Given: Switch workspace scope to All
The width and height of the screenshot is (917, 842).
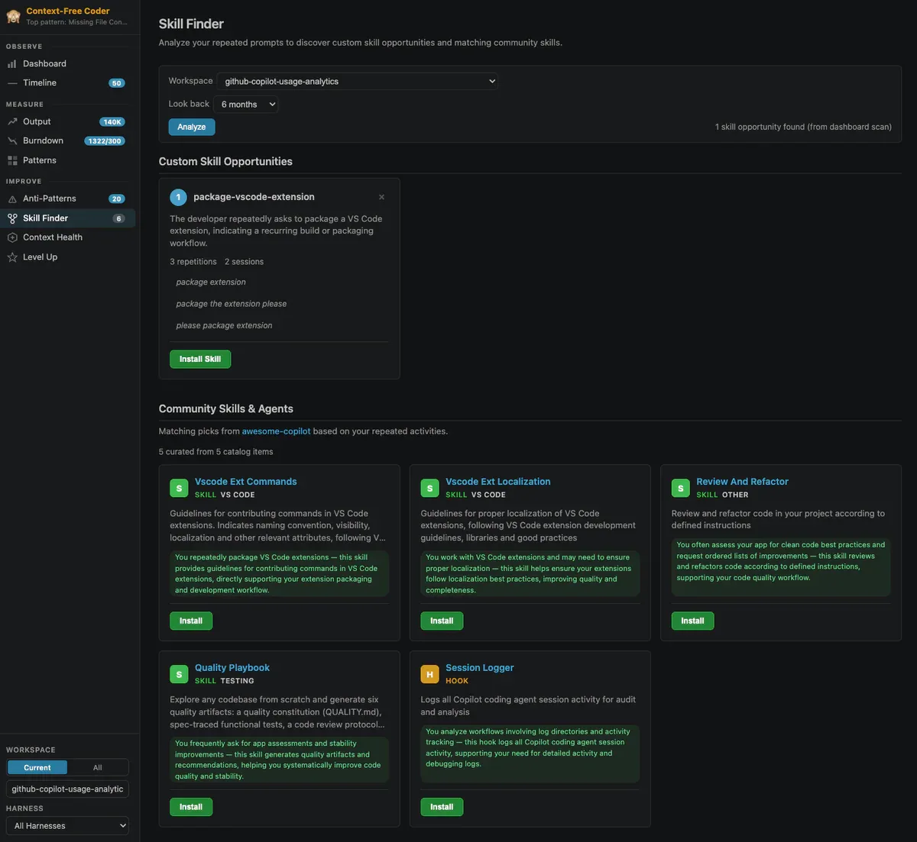Looking at the screenshot, I should coord(97,768).
